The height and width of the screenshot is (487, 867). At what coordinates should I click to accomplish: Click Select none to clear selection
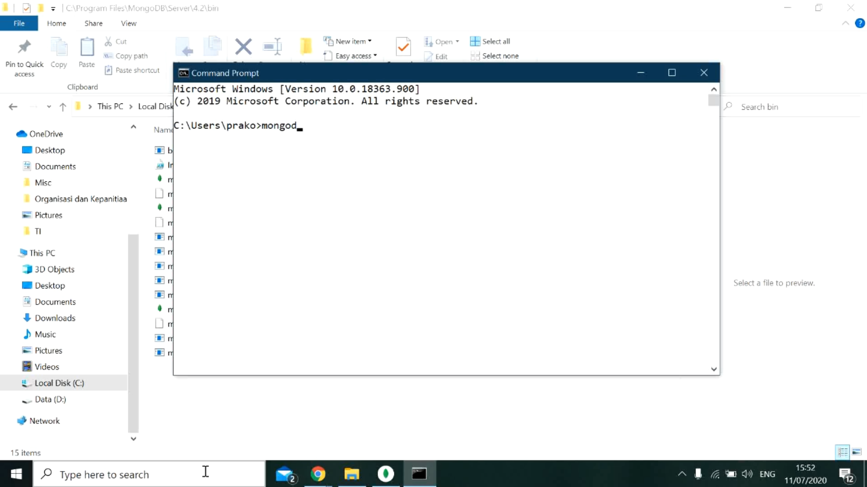point(495,56)
